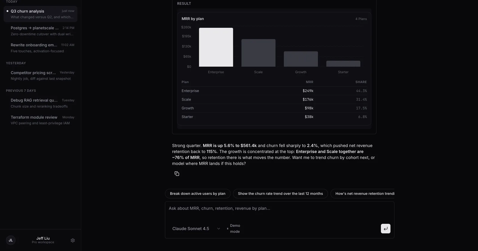
Task: Click the $260k y-axis label
Action: click(x=186, y=27)
